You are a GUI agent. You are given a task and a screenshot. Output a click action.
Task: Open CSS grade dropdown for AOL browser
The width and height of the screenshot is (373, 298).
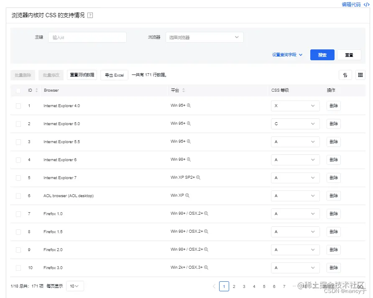(295, 196)
